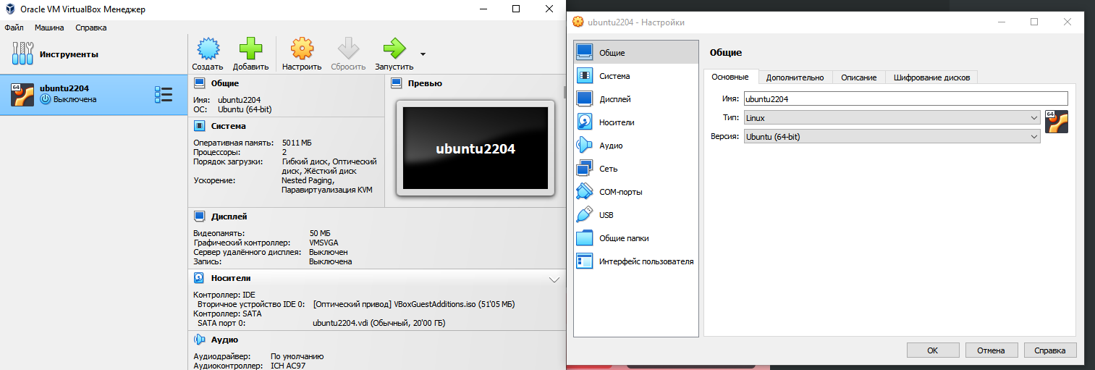The height and width of the screenshot is (370, 1095).
Task: Click Отмена button in settings dialog
Action: click(992, 350)
